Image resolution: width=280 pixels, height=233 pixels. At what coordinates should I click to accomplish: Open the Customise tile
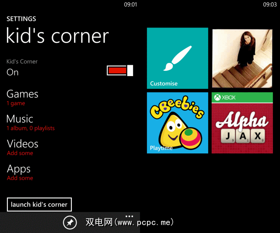pos(178,58)
